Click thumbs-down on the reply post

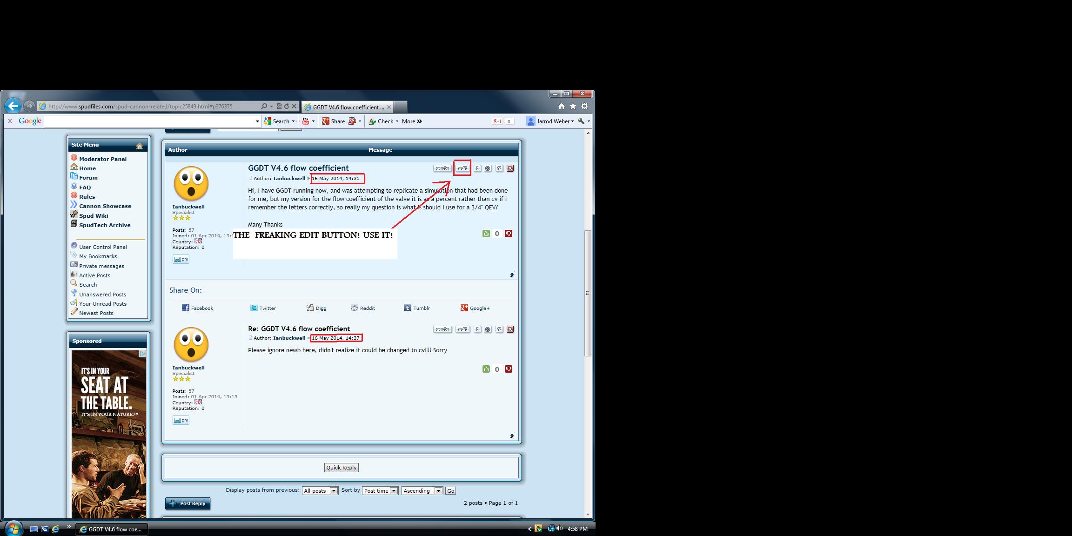click(509, 369)
